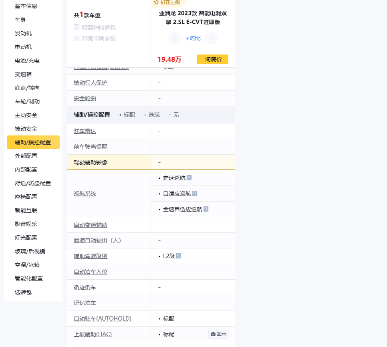The height and width of the screenshot is (347, 387).
Task: Go to 选装包 section
Action: (23, 292)
